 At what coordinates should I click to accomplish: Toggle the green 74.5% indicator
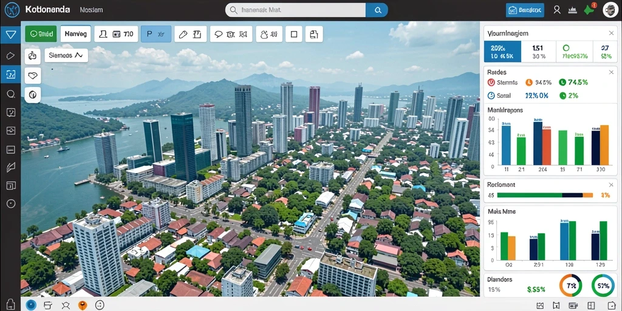pyautogui.click(x=573, y=83)
